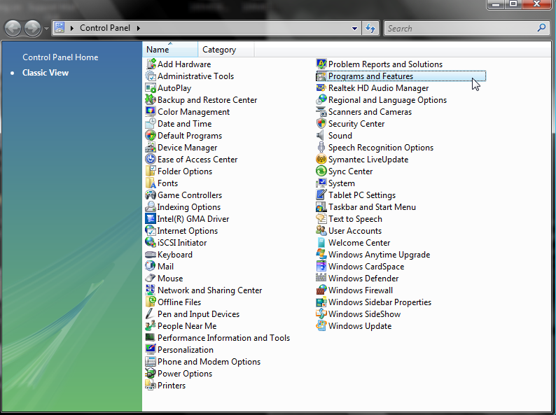Image resolution: width=556 pixels, height=415 pixels.
Task: Select Classic View in the sidebar
Action: [46, 73]
